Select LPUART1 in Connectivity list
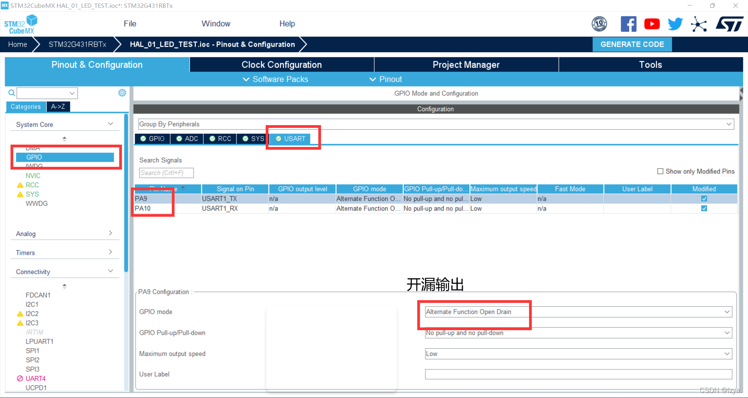The height and width of the screenshot is (398, 748). coord(39,341)
